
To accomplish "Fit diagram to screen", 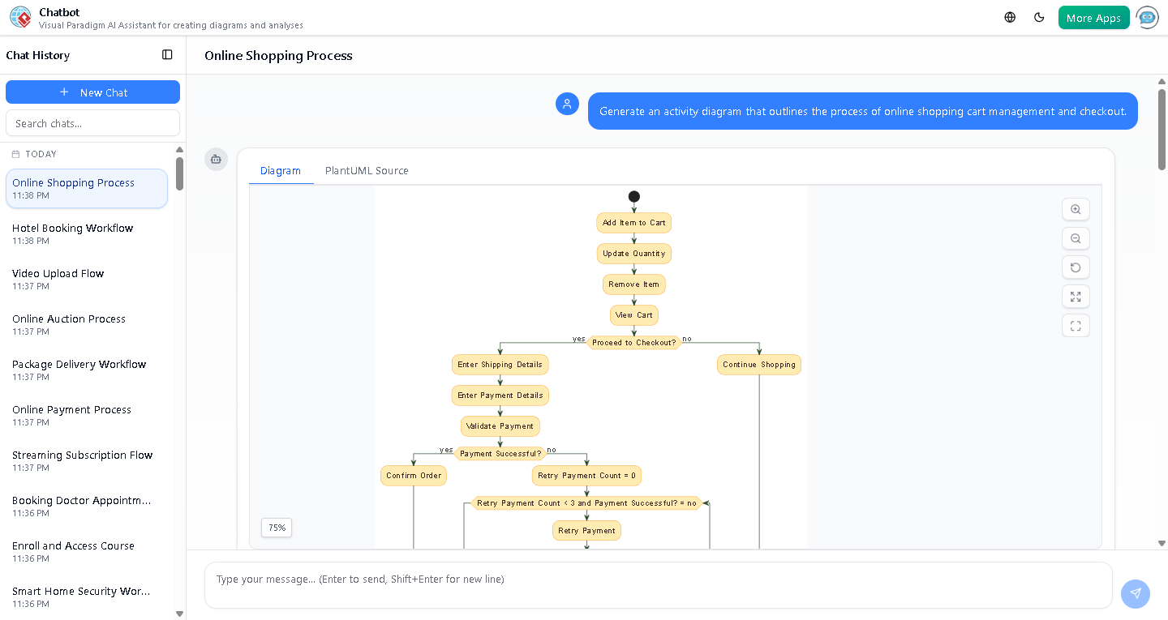I will (x=1076, y=325).
